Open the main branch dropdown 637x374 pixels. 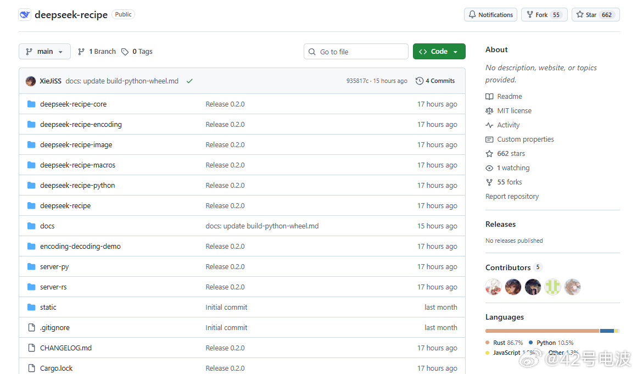coord(44,52)
